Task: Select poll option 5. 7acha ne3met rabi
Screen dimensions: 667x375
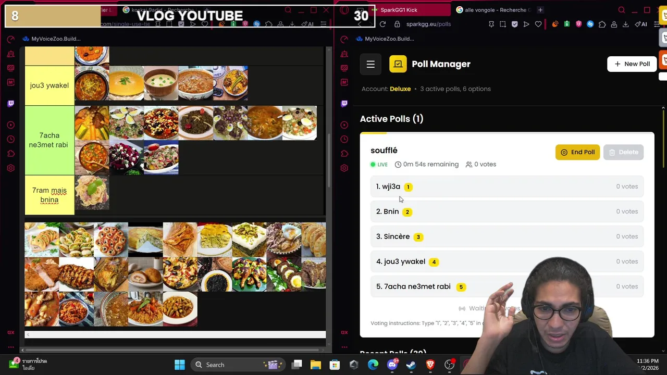Action: [507, 286]
